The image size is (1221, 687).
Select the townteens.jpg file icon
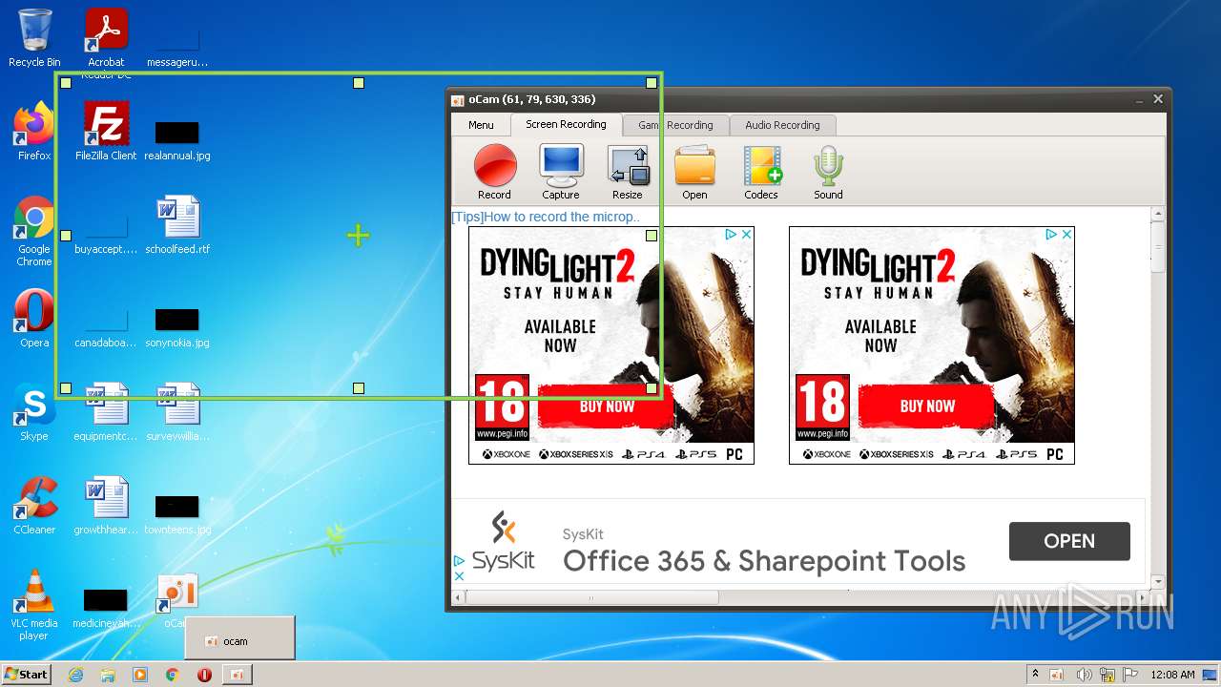(x=177, y=513)
